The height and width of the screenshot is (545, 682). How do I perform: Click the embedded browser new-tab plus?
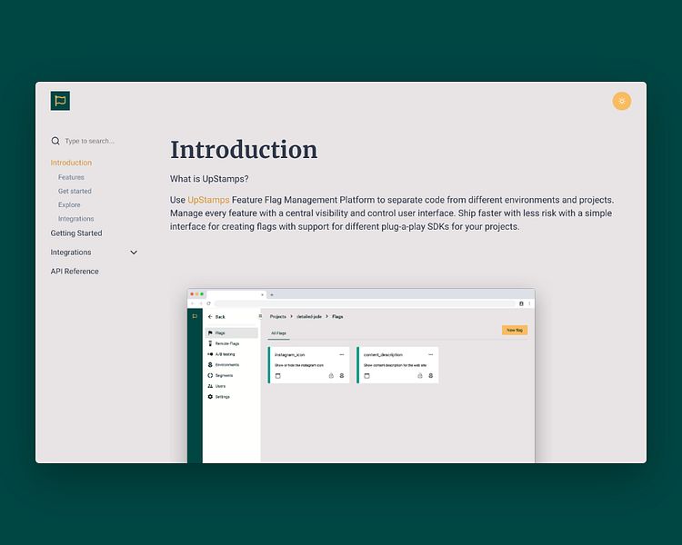tap(272, 294)
